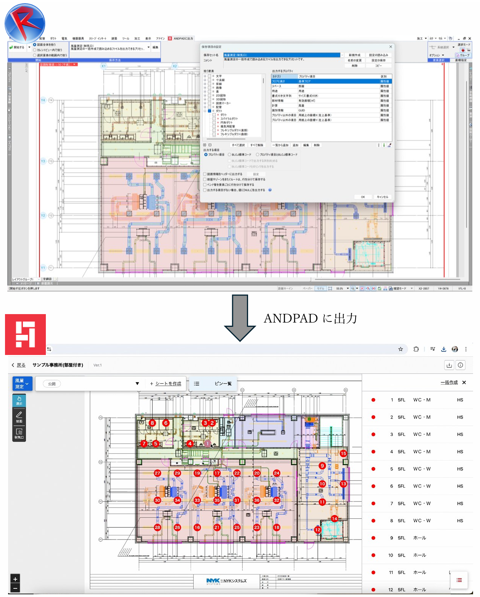Click the zoom in plus button
This screenshot has width=480, height=597.
[15, 579]
